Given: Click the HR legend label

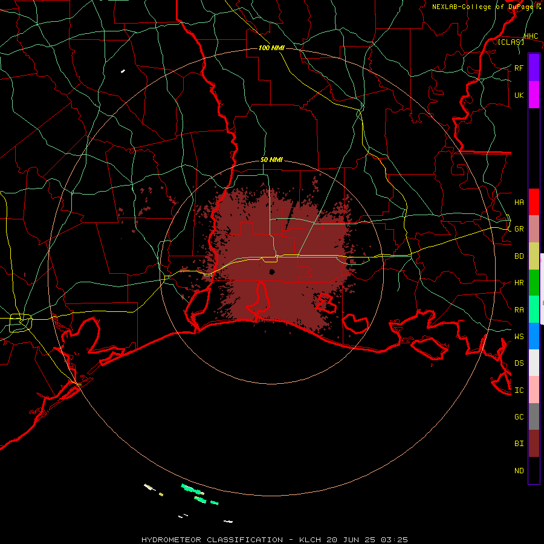Looking at the screenshot, I should 519,283.
